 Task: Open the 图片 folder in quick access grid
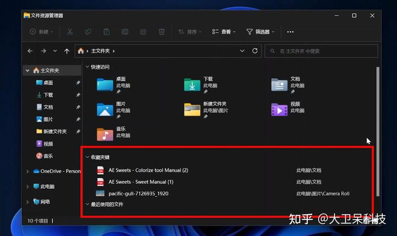tap(113, 110)
